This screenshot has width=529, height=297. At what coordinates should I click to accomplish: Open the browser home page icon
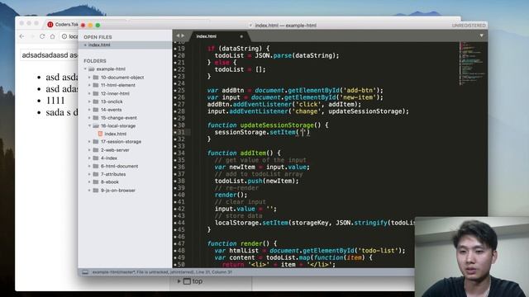(52, 36)
